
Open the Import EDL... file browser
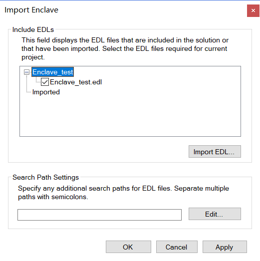pos(215,152)
